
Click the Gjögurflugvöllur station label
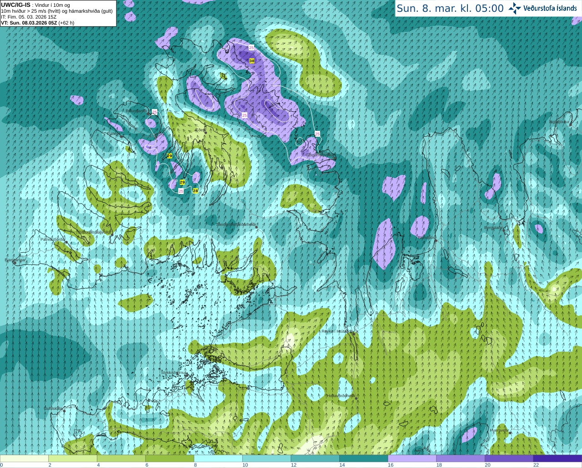pyautogui.click(x=321, y=155)
